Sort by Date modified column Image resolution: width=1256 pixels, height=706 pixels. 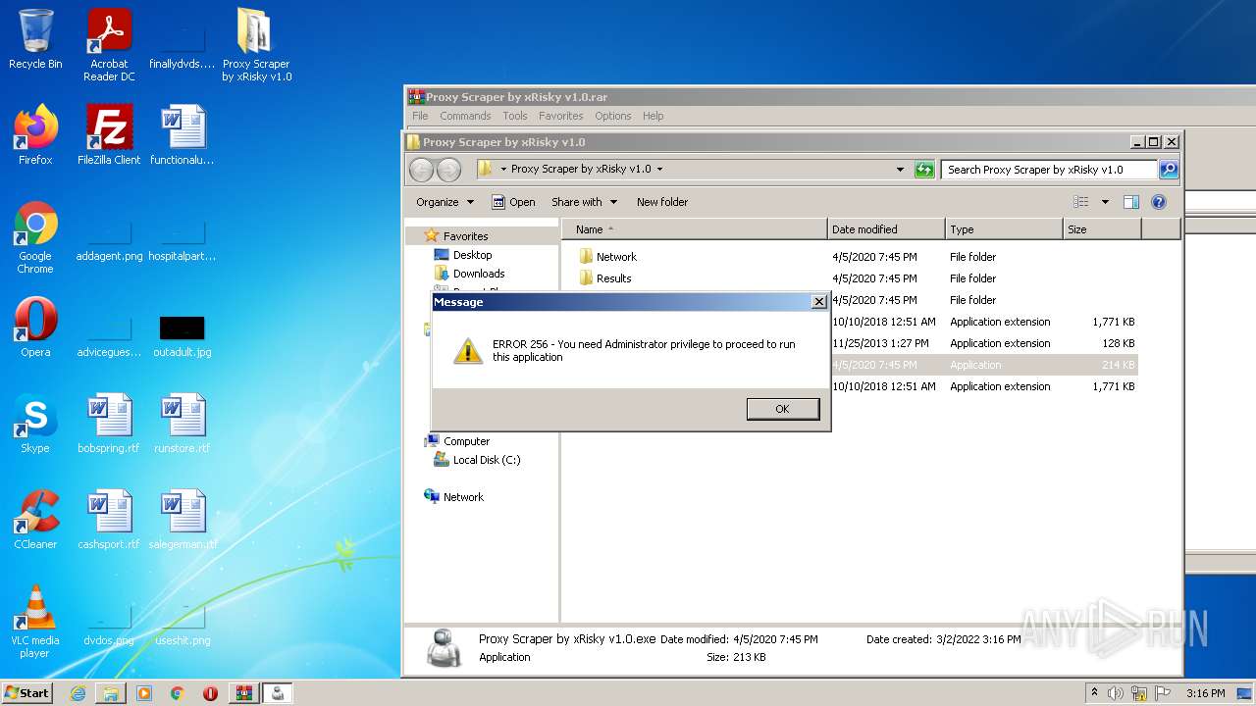(x=886, y=229)
